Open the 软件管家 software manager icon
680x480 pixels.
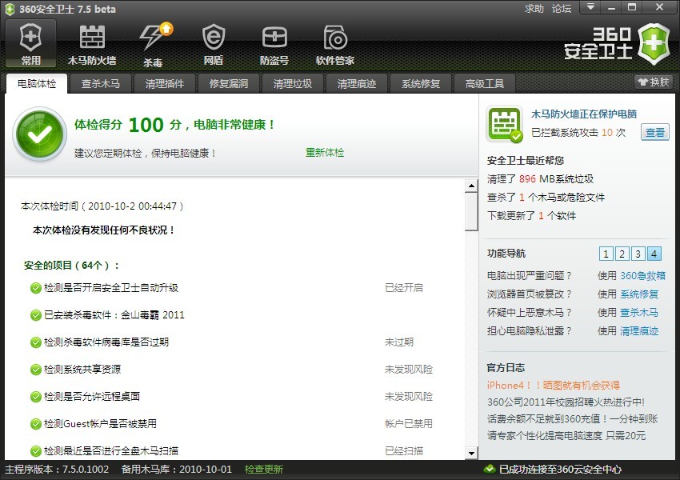(334, 44)
